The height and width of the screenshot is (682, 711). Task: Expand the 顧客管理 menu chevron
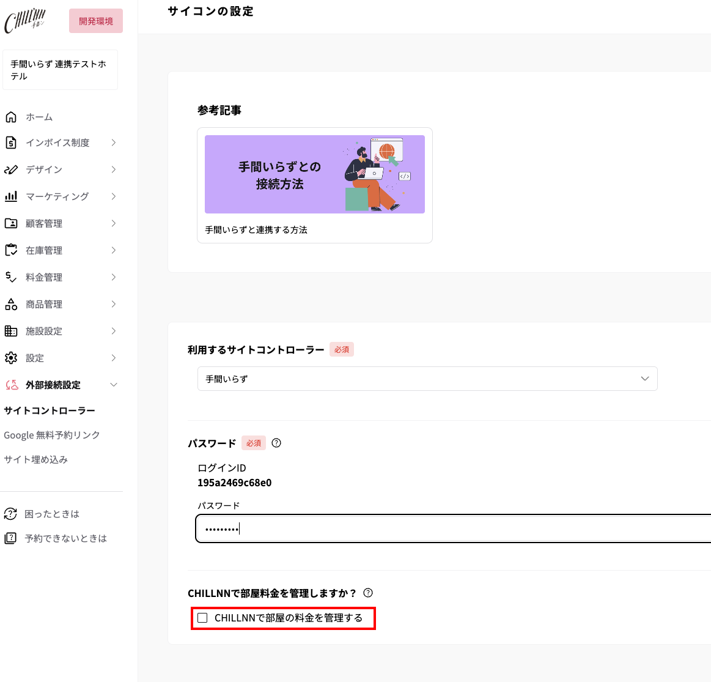[113, 223]
